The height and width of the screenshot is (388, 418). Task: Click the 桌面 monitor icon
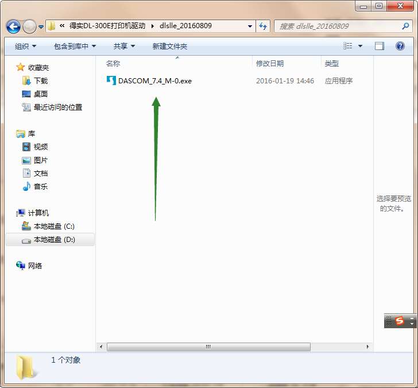(26, 94)
